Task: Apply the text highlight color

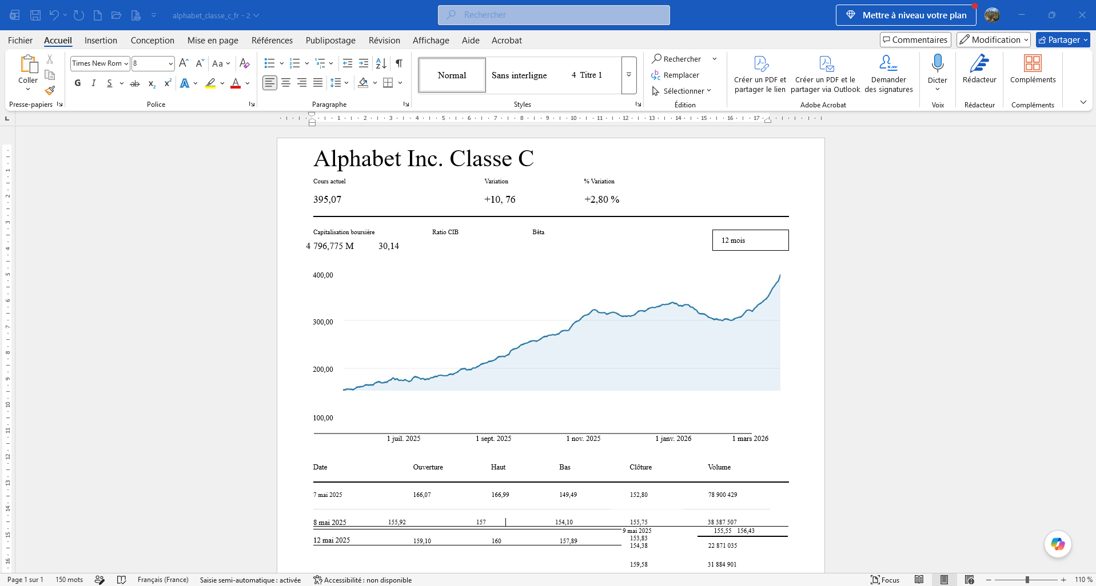Action: (x=211, y=83)
